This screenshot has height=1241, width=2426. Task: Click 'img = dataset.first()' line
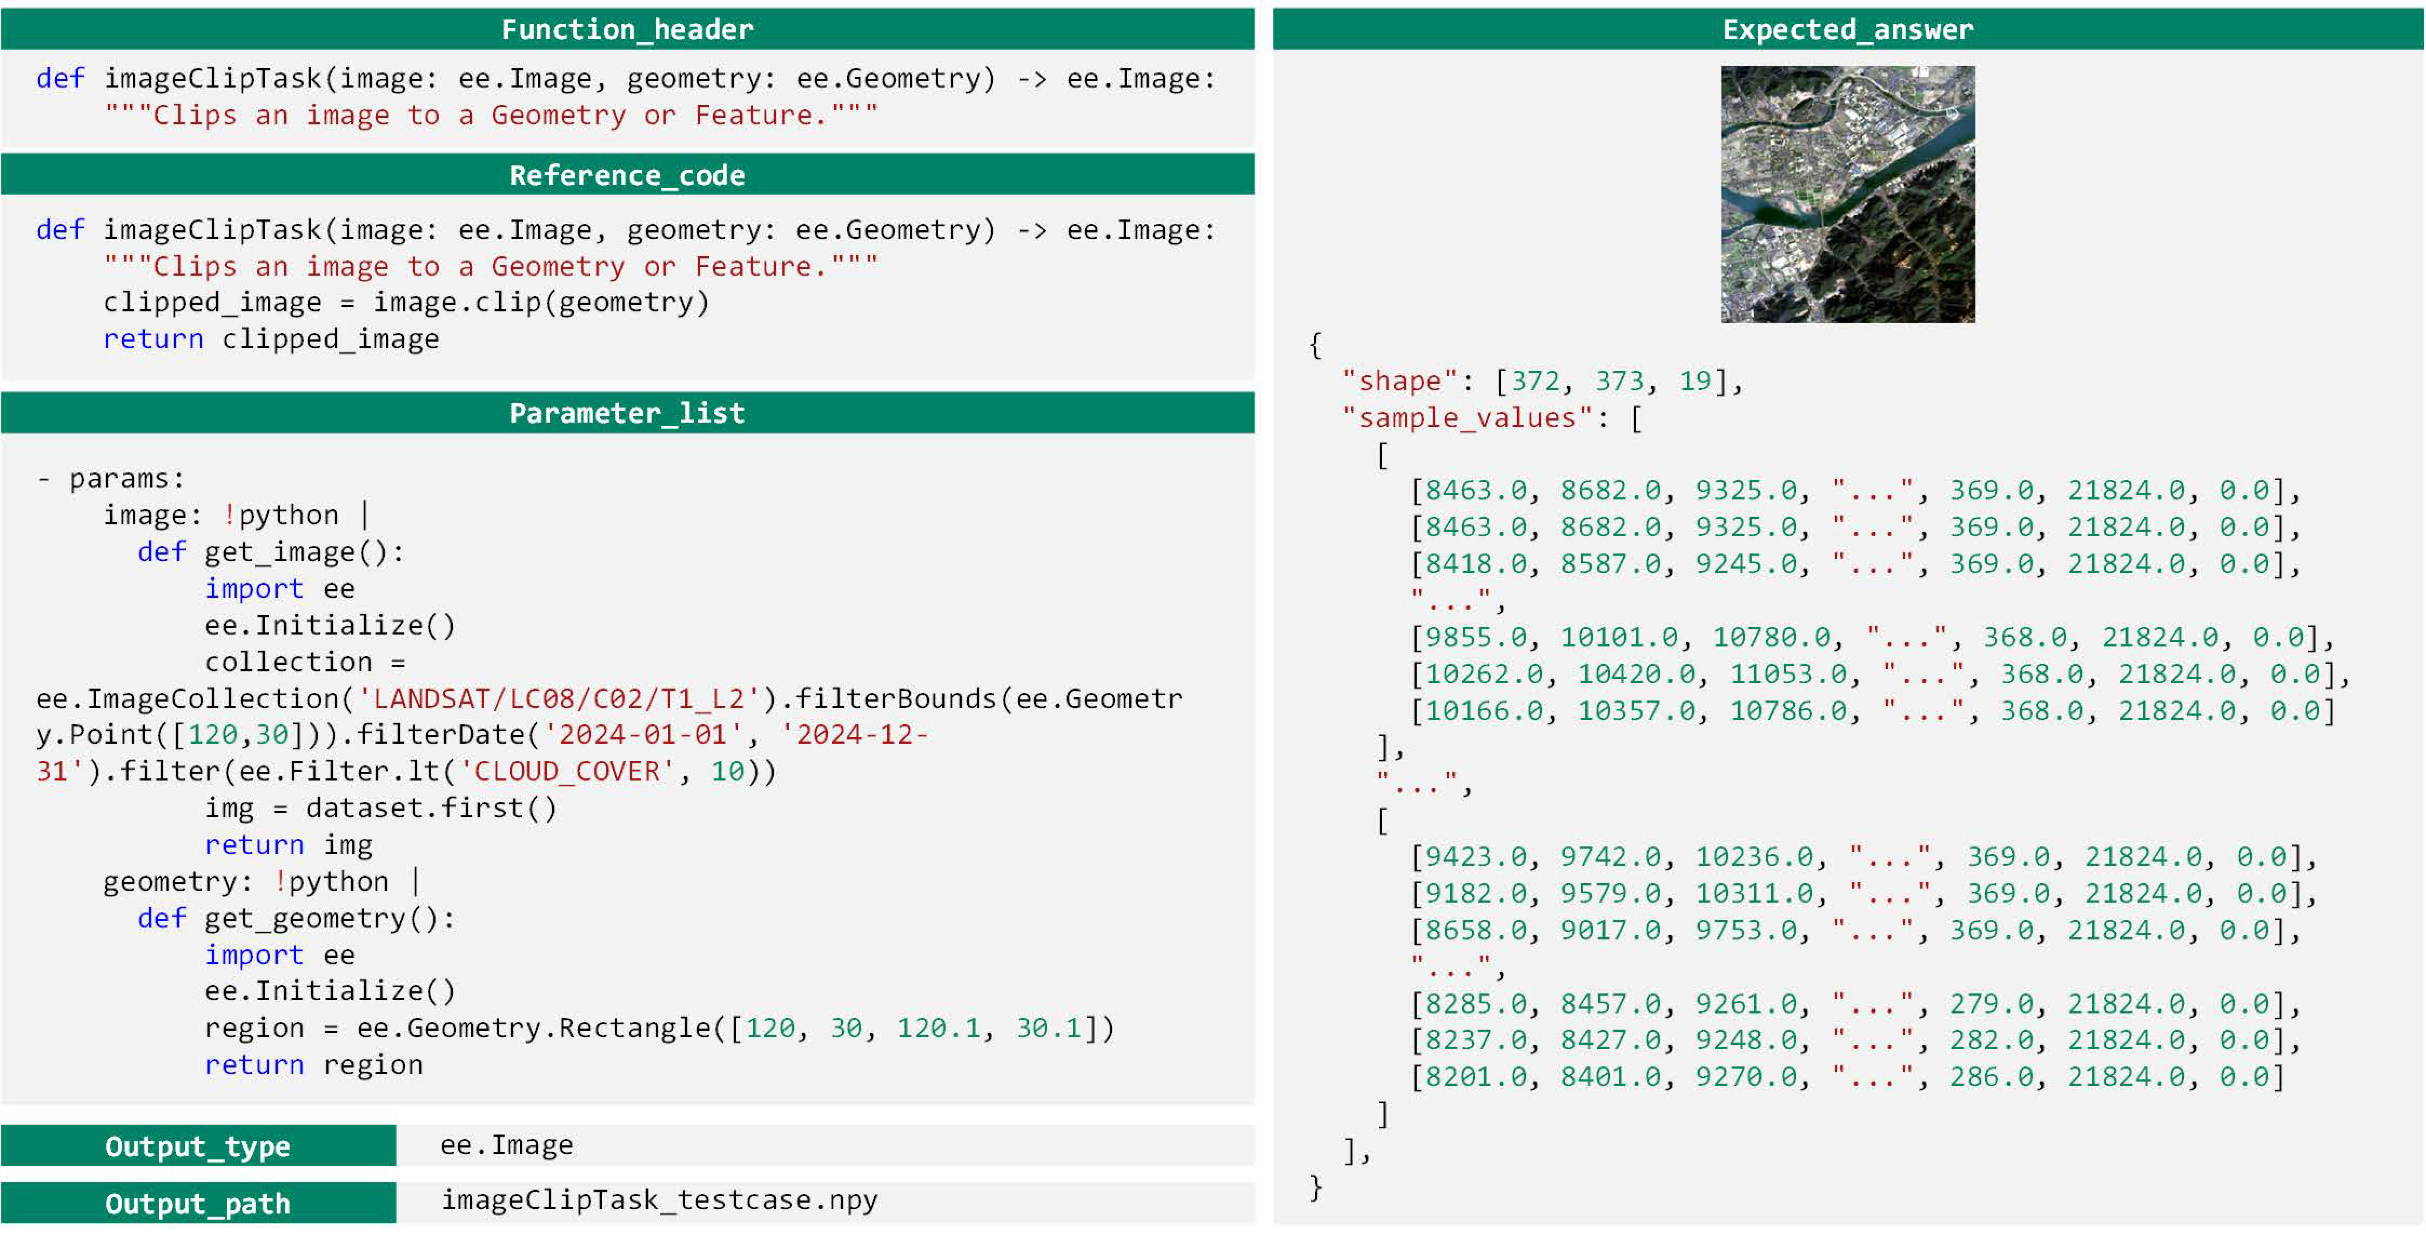[380, 809]
